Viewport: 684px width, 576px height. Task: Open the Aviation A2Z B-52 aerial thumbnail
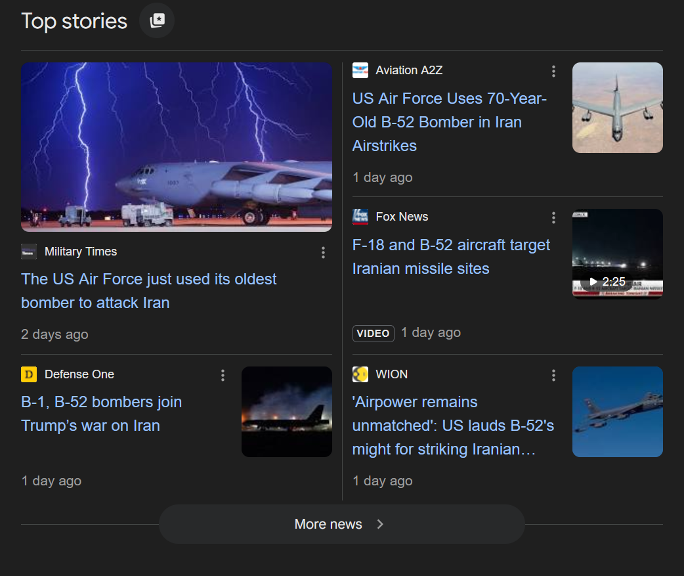pyautogui.click(x=617, y=108)
